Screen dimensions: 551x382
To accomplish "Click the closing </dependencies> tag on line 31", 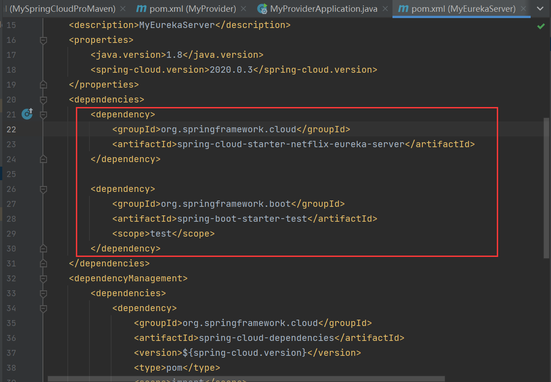I will (109, 264).
